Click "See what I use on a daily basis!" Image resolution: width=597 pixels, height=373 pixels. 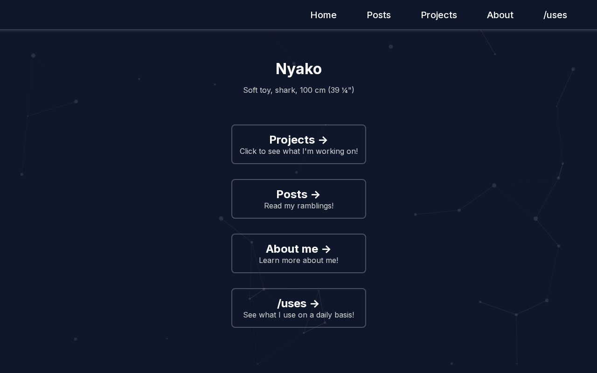pos(298,315)
